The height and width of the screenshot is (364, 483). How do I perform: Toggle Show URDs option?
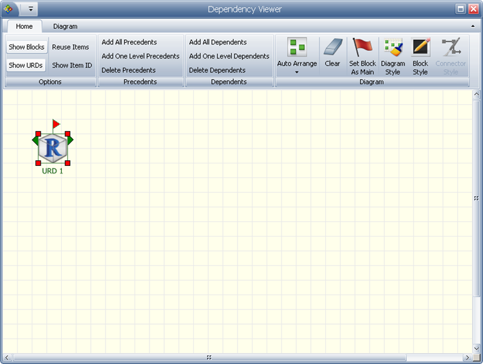pos(26,65)
